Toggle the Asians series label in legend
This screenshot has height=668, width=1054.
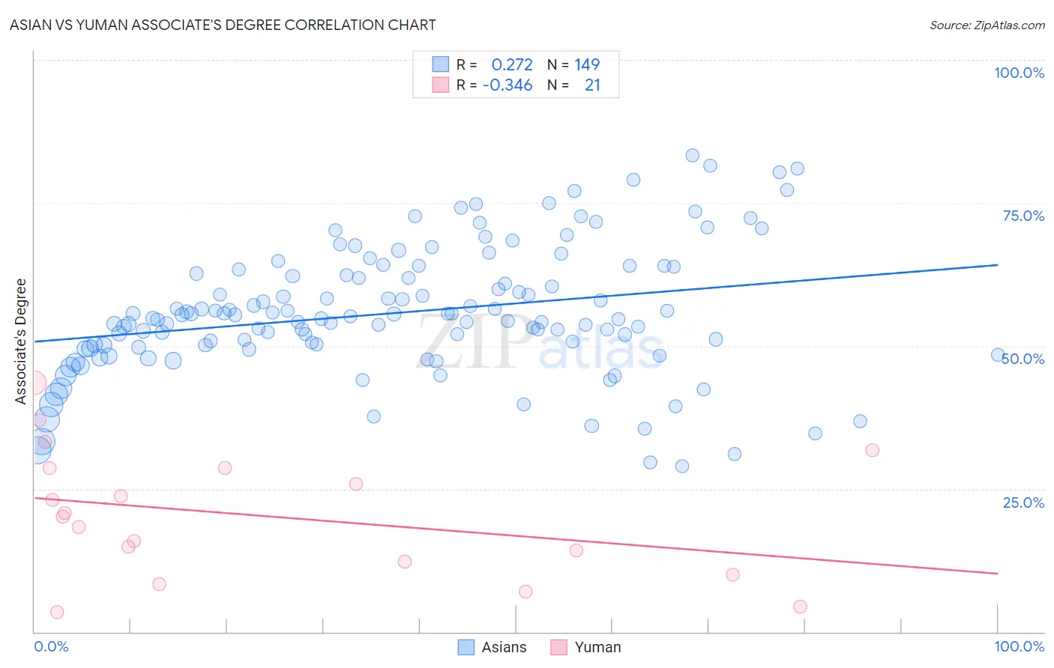click(504, 647)
